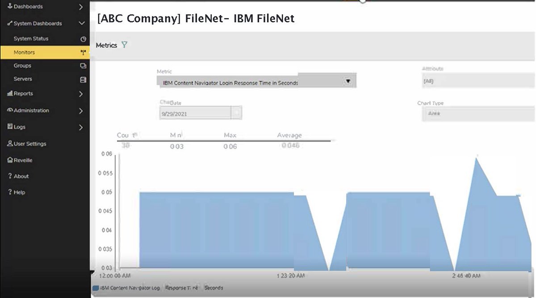The height and width of the screenshot is (298, 536).
Task: Click the Administration gauge icon
Action: pyautogui.click(x=10, y=110)
